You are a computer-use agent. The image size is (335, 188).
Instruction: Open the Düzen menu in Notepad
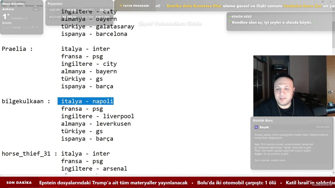pos(12,6)
